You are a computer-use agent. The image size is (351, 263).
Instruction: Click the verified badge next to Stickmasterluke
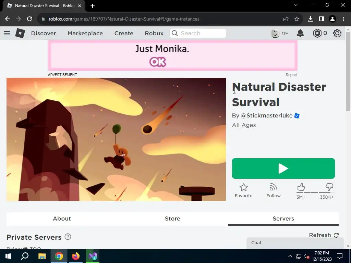[x=297, y=116]
